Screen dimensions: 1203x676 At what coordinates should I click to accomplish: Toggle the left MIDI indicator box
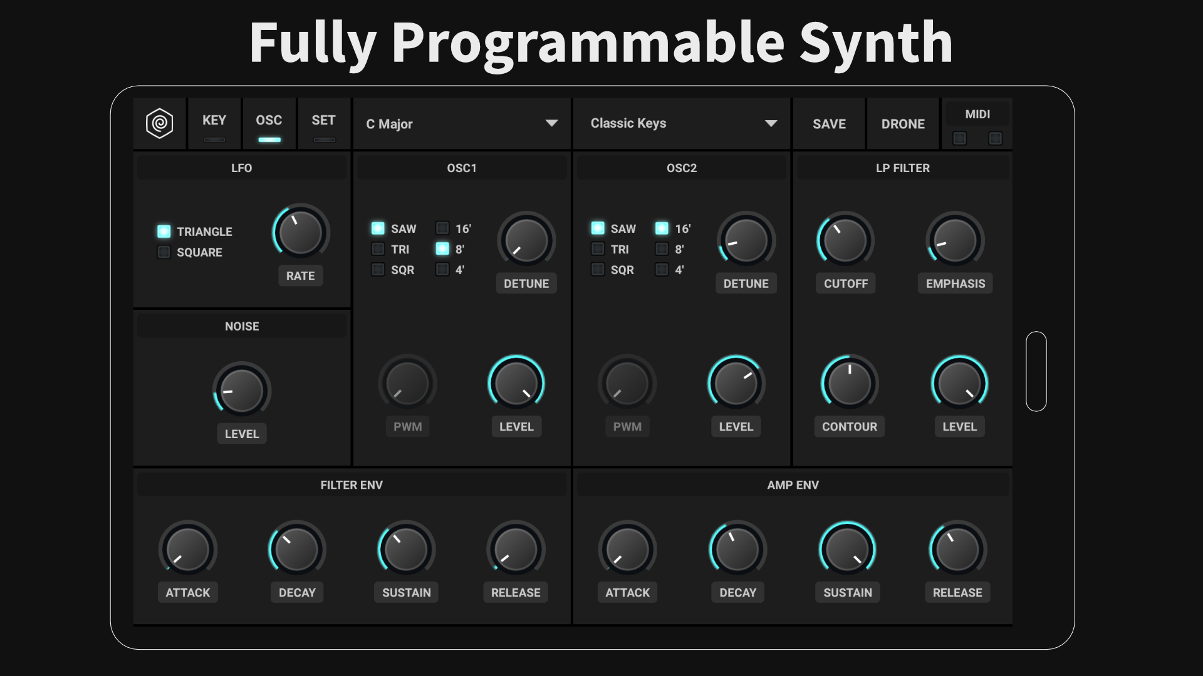point(959,138)
